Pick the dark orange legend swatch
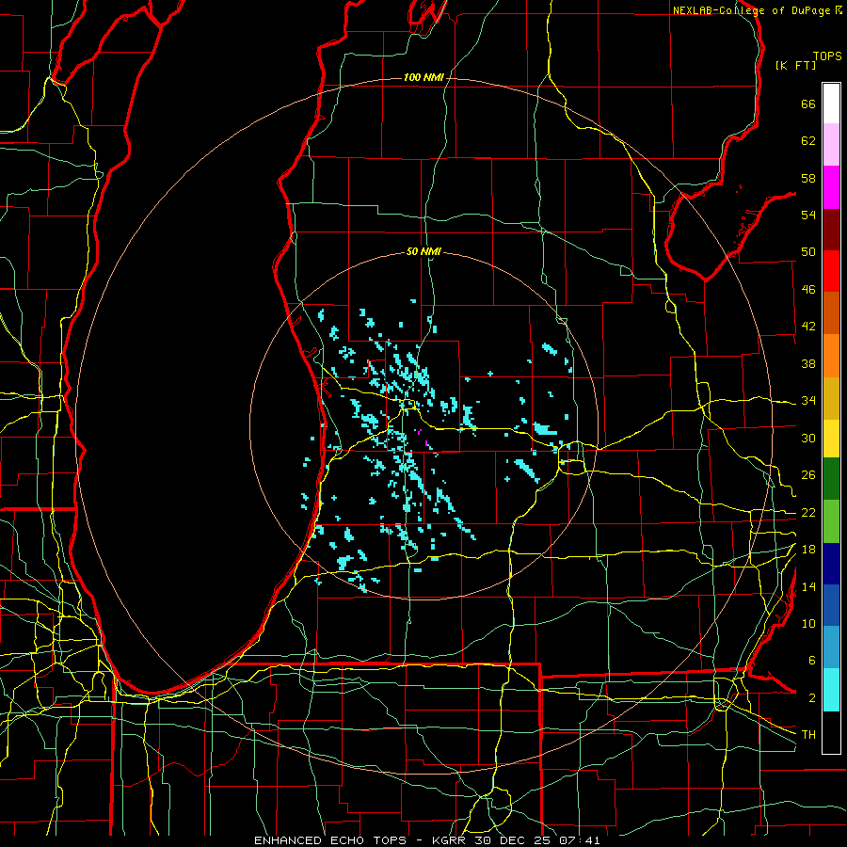 pos(831,313)
